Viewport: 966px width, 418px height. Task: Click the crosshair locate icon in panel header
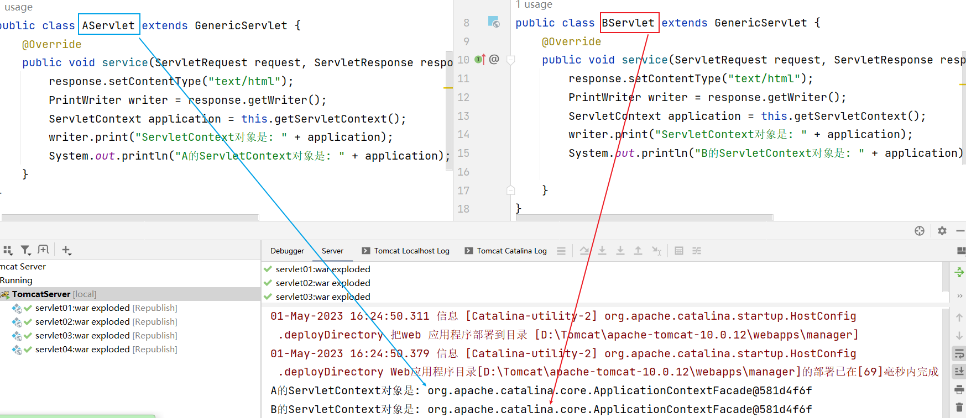point(920,231)
